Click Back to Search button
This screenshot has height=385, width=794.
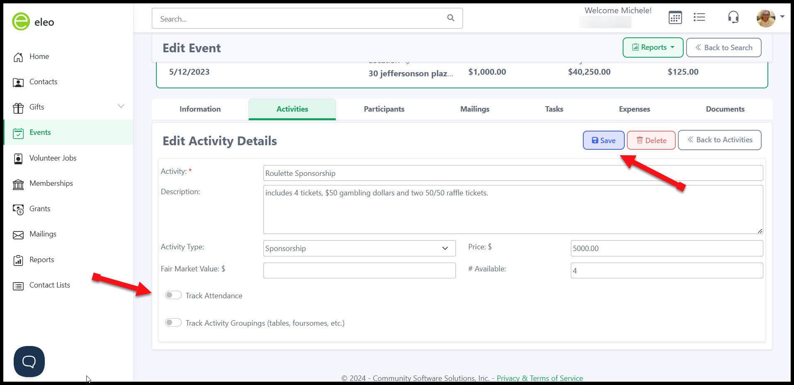tap(724, 47)
